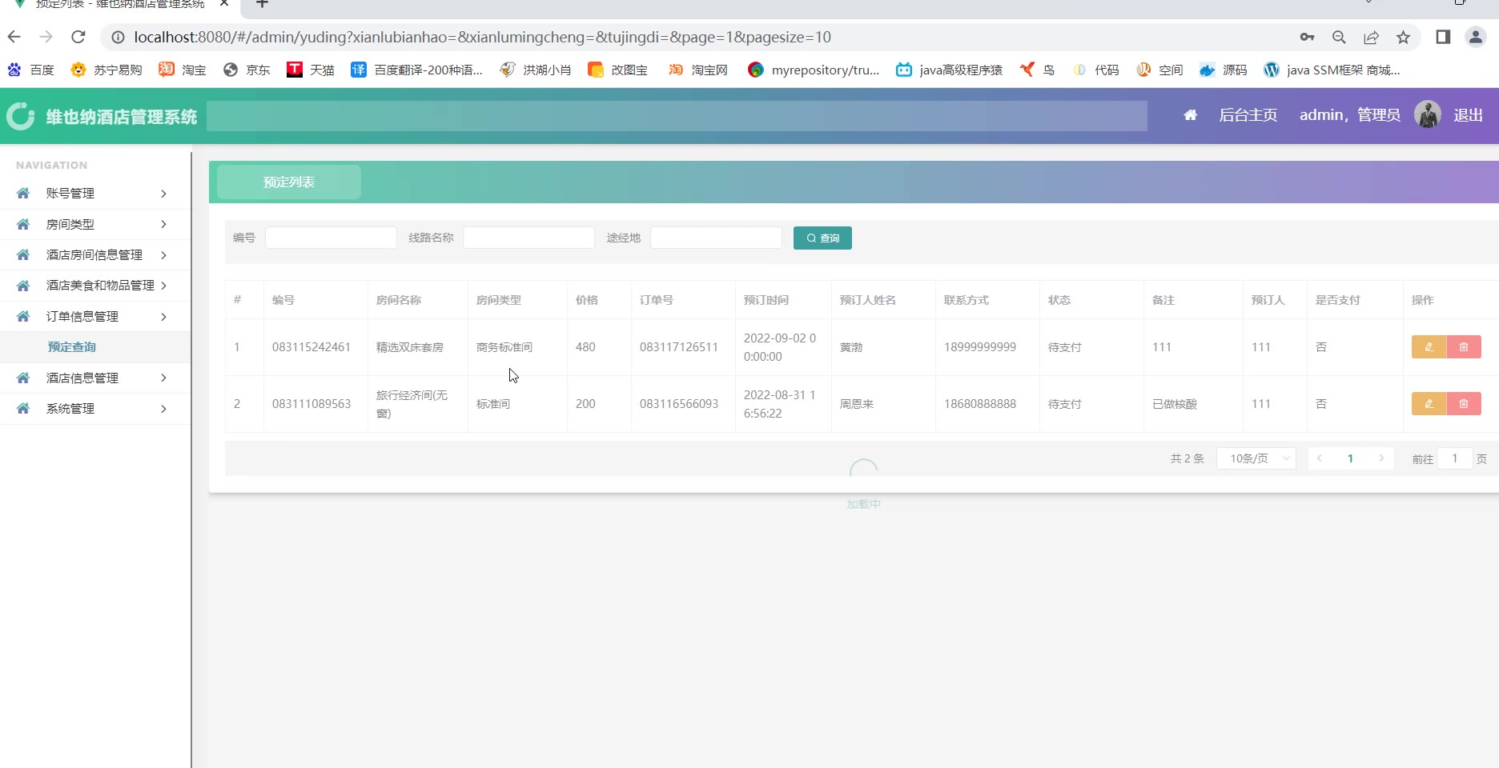Focus the 线路名称 text field
Viewport: 1499px width, 768px height.
click(528, 238)
